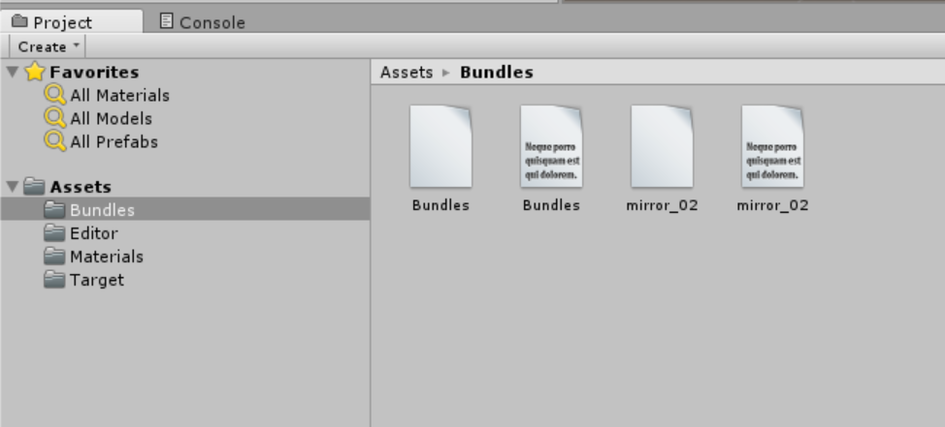The image size is (945, 427).
Task: Click the blank-page mirror_02 asset
Action: pyautogui.click(x=662, y=147)
